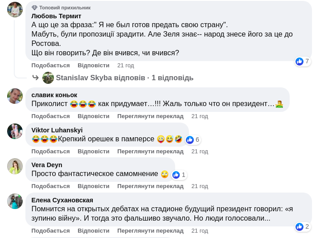Like Vera Deyn's comment with Подобається
The height and width of the screenshot is (238, 324).
tap(50, 186)
